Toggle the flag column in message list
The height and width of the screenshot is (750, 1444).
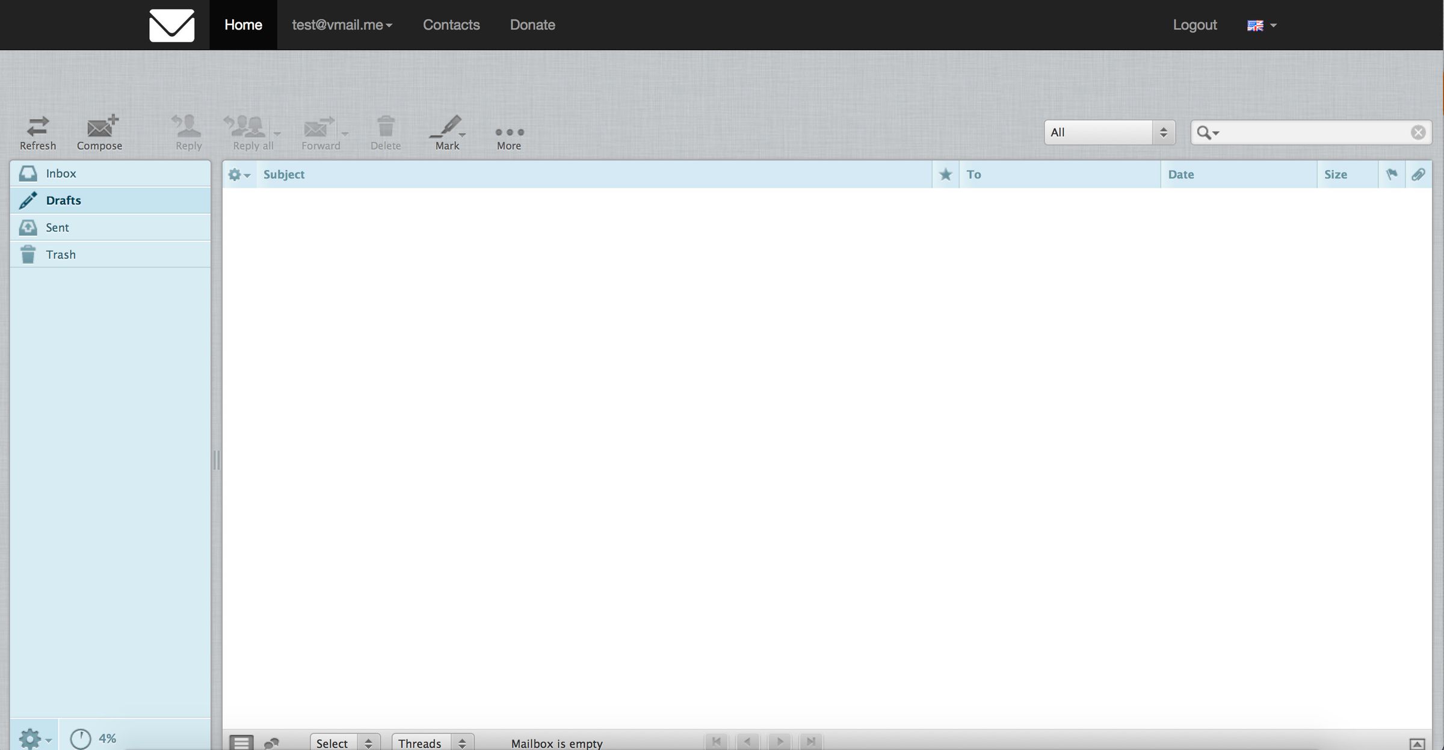click(x=1392, y=174)
